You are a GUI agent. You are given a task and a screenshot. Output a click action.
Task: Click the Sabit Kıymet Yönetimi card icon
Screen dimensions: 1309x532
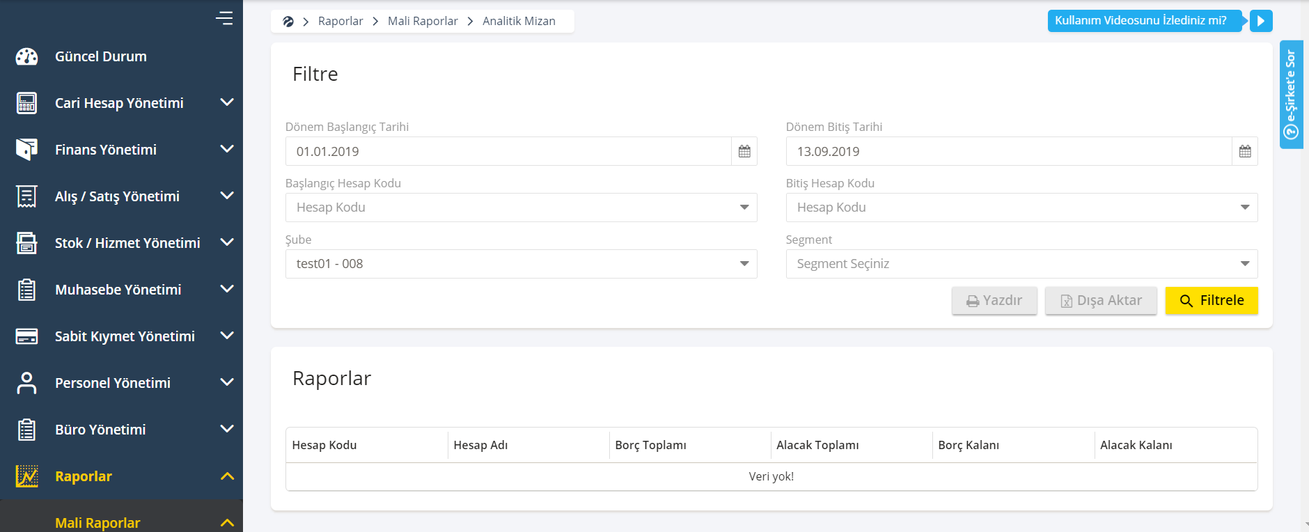click(x=27, y=336)
